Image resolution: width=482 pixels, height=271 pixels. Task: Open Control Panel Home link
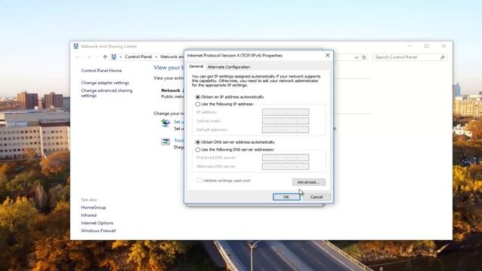click(x=102, y=71)
